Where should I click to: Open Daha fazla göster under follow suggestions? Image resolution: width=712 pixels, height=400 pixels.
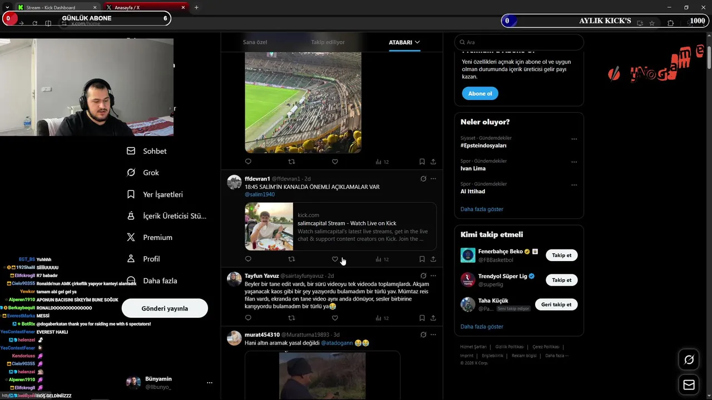pyautogui.click(x=482, y=327)
